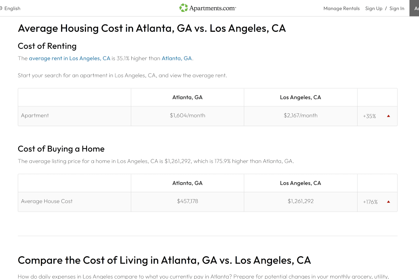Click the Sign In link
Screen dimensions: 419x279
[397, 8]
